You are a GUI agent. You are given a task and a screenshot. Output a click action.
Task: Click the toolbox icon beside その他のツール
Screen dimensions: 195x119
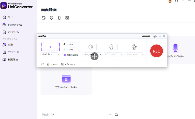pos(4,25)
